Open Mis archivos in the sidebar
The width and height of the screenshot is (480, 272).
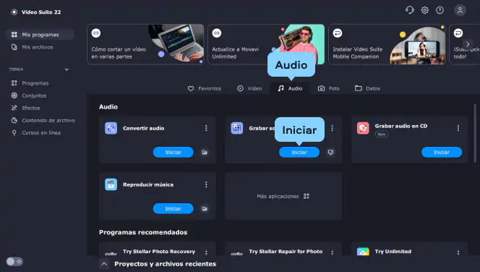pyautogui.click(x=32, y=47)
